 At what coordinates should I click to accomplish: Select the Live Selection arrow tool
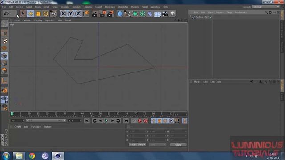tap(23, 14)
